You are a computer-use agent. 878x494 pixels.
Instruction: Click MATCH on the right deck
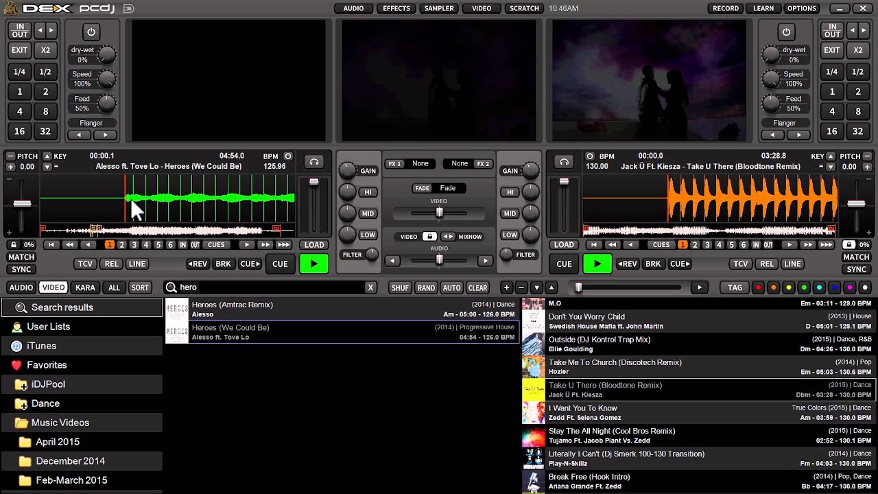coord(856,257)
